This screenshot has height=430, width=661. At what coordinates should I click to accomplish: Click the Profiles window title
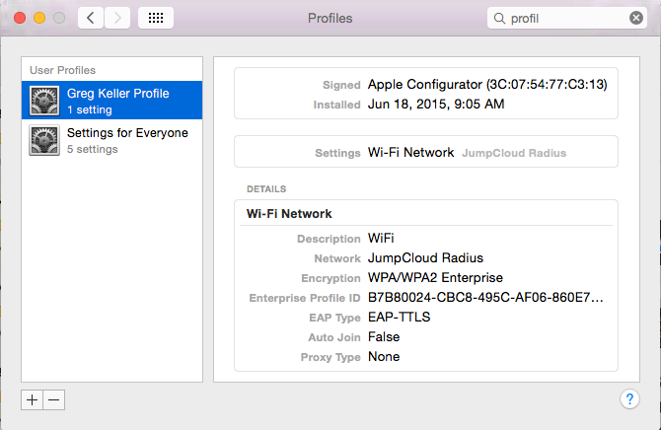pyautogui.click(x=330, y=18)
